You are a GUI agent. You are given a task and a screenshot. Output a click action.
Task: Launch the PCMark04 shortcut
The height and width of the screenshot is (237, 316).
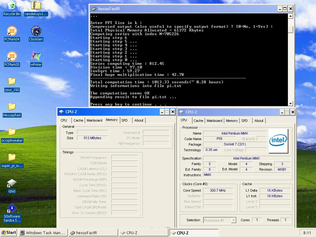12,33
